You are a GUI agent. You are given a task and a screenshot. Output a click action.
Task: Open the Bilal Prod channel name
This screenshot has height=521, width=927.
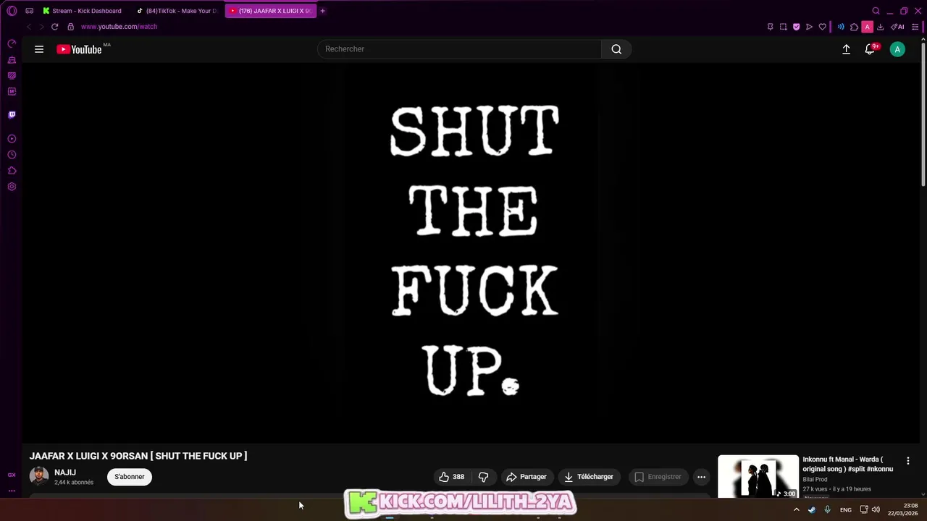pyautogui.click(x=815, y=479)
